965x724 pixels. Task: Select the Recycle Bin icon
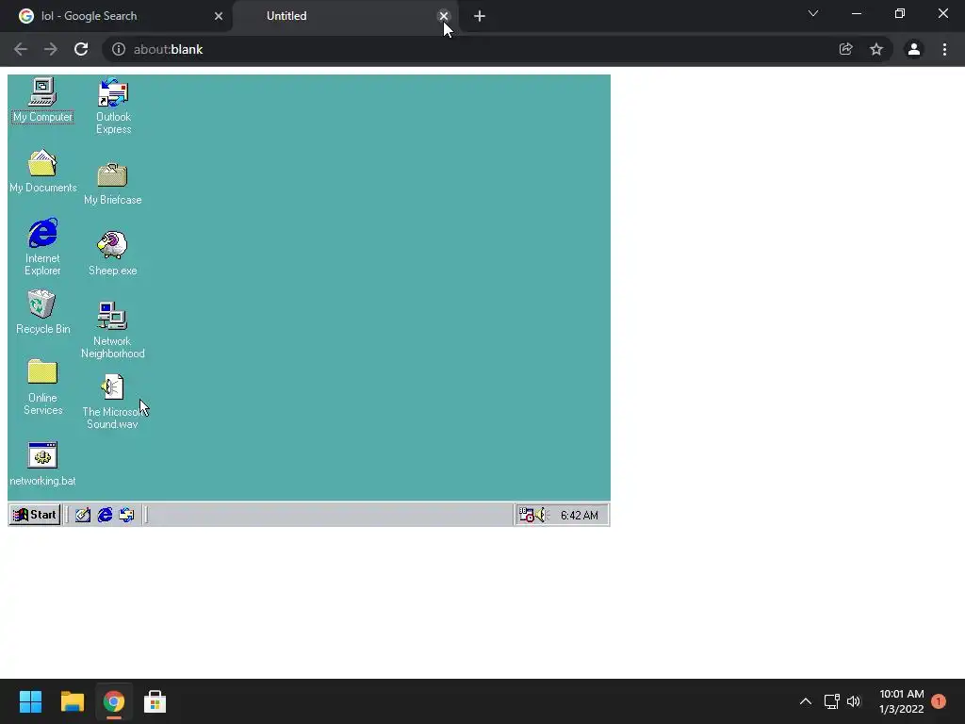click(42, 312)
